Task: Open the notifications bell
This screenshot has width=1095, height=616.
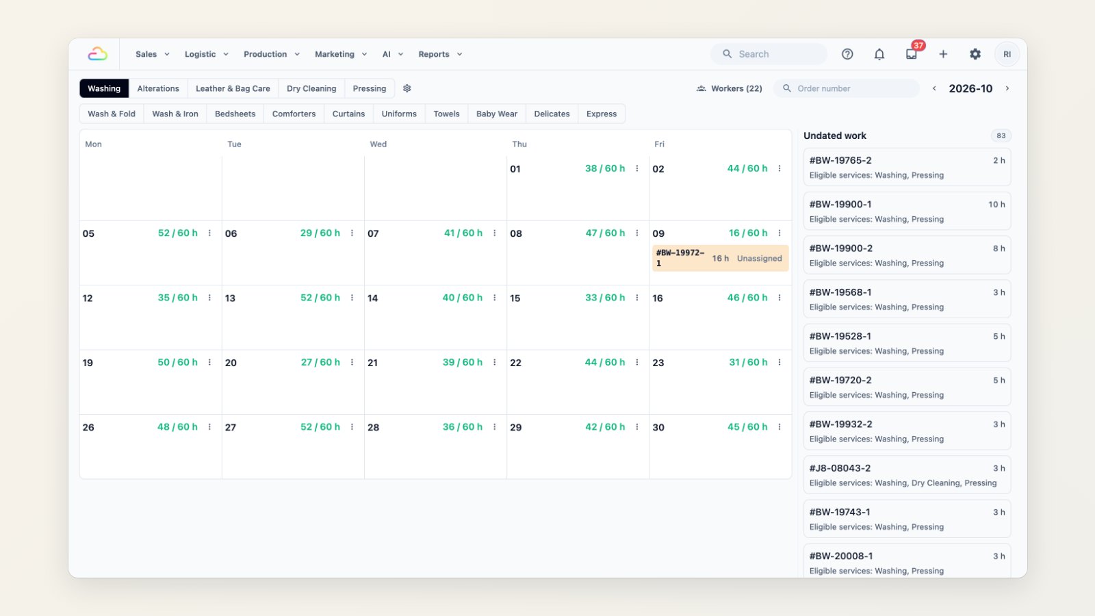Action: [879, 54]
